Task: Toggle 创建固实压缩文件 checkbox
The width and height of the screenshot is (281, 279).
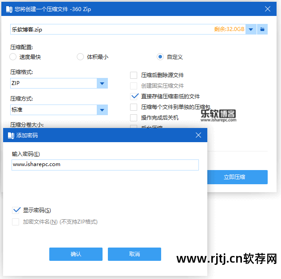Action: (x=134, y=86)
